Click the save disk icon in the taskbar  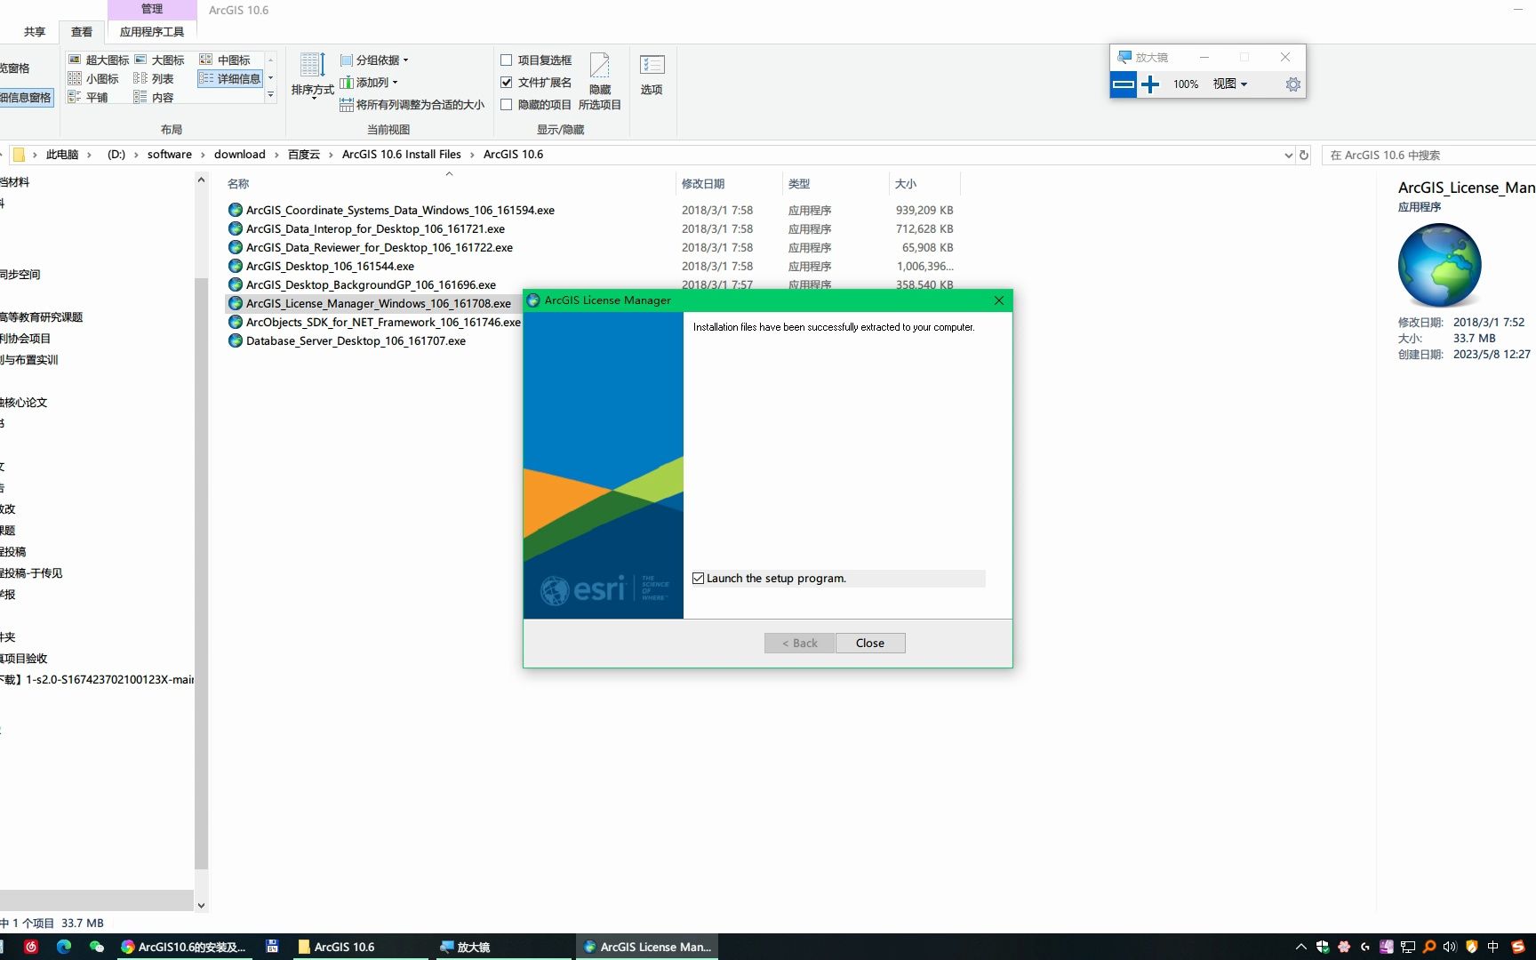(x=272, y=947)
